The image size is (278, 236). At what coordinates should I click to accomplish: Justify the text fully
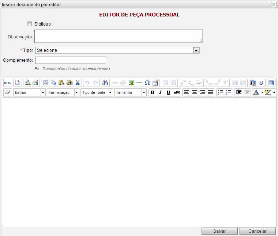pos(211,92)
